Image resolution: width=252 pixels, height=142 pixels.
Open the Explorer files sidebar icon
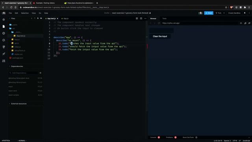[x=4, y=26]
